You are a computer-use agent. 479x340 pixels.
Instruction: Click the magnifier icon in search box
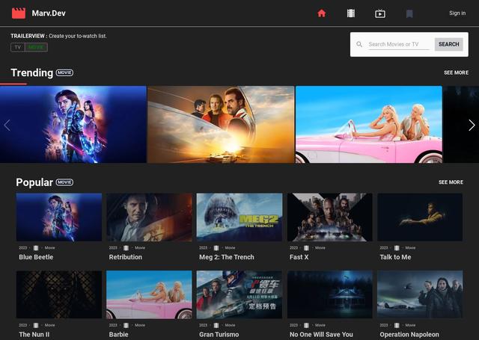tap(359, 44)
